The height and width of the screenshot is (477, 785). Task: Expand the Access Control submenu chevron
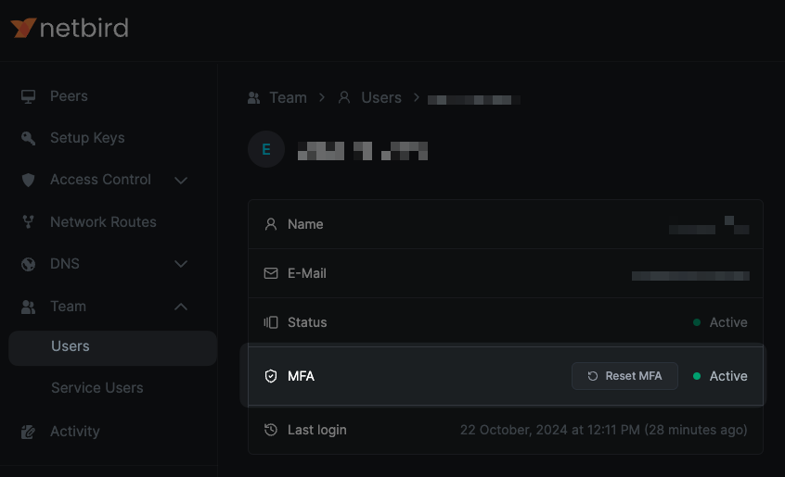(x=181, y=180)
